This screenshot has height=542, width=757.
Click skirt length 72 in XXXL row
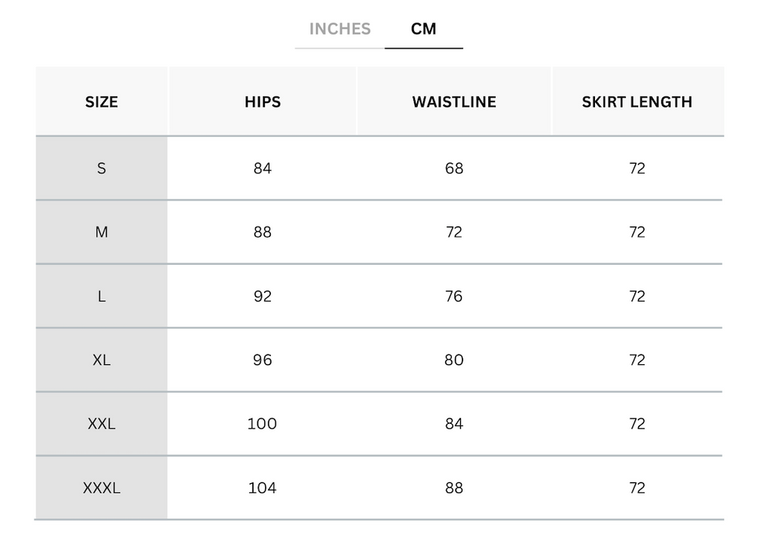pyautogui.click(x=637, y=488)
